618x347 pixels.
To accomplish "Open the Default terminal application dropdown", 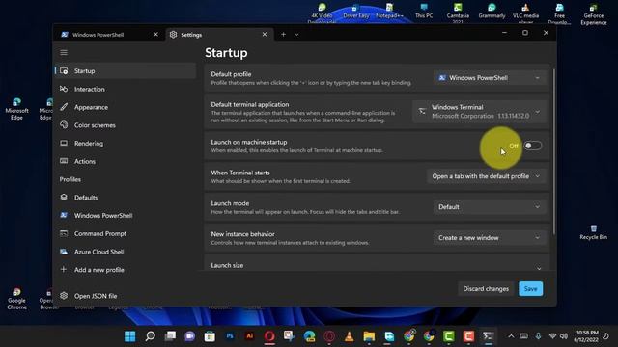I will coord(480,112).
